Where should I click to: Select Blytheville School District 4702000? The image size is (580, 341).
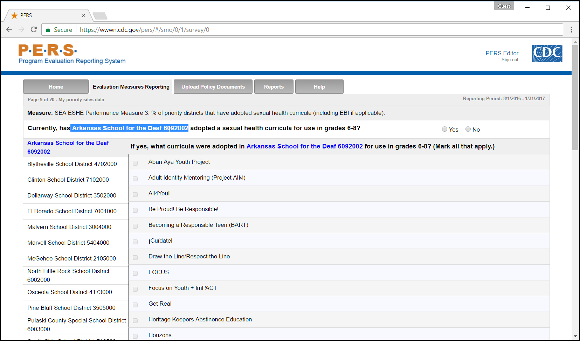click(72, 164)
